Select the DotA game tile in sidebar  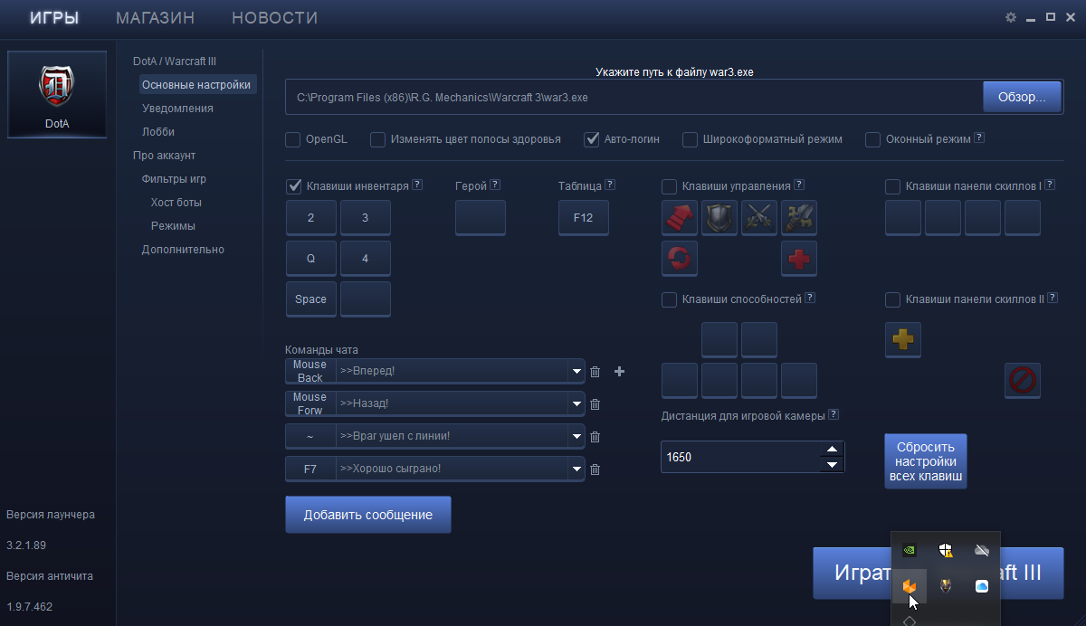coord(57,94)
